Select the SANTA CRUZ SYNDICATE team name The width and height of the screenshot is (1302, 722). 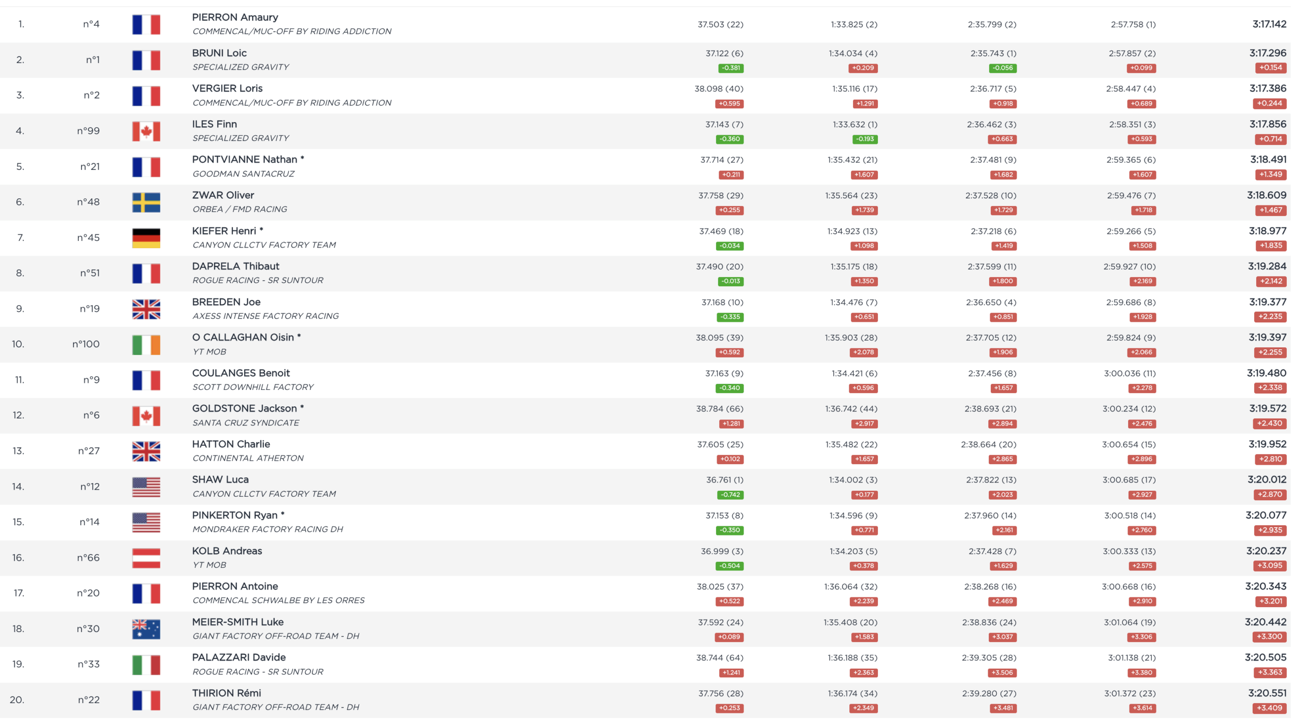[x=246, y=423]
